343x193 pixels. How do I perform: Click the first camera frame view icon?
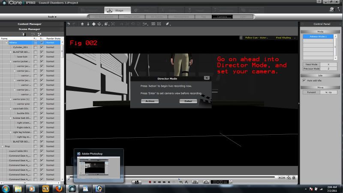153,24
